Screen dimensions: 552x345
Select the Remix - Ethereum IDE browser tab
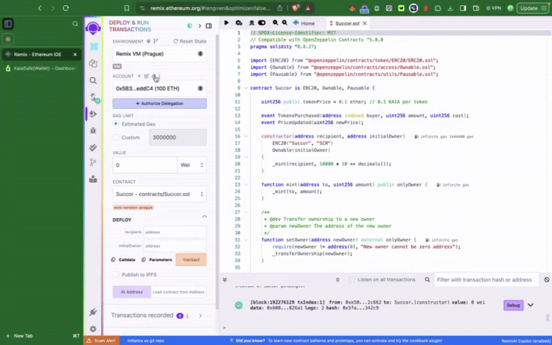tap(41, 55)
